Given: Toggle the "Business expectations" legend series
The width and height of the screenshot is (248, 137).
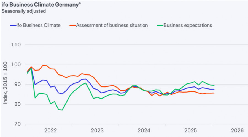Looking at the screenshot, I should [x=188, y=25].
